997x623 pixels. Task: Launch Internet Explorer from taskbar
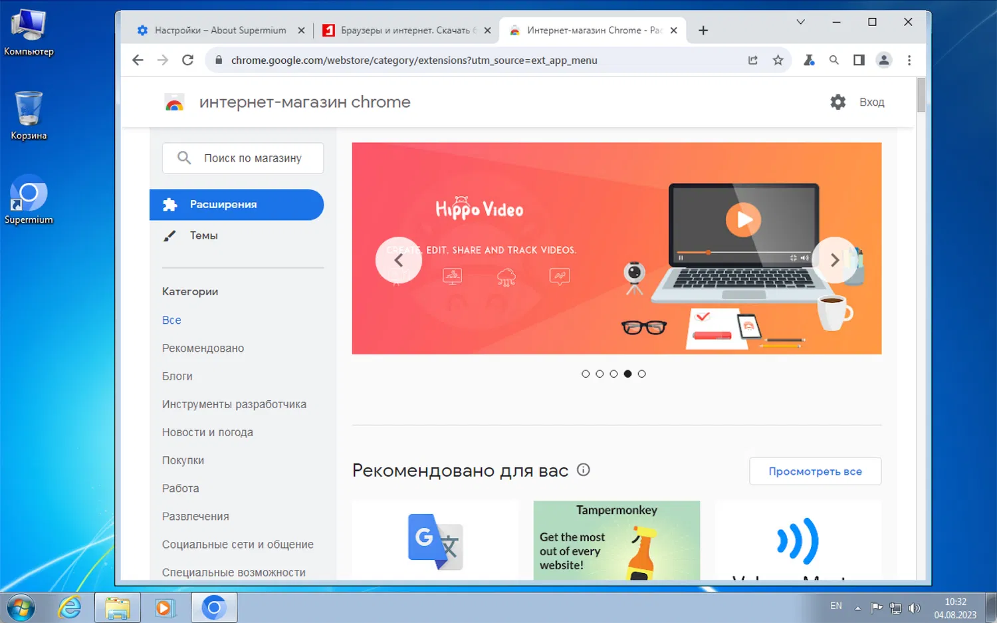(70, 608)
